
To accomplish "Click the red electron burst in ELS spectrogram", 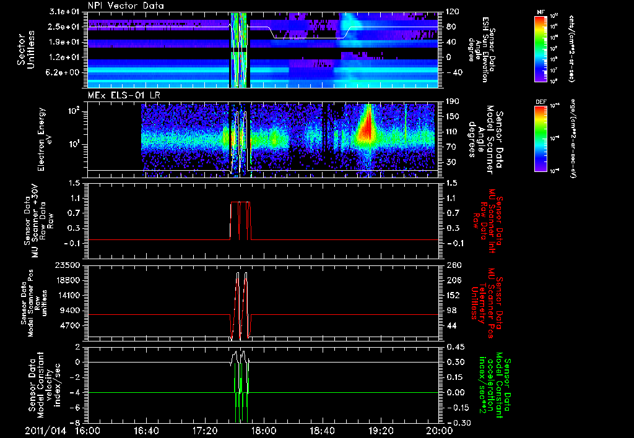I will (367, 125).
